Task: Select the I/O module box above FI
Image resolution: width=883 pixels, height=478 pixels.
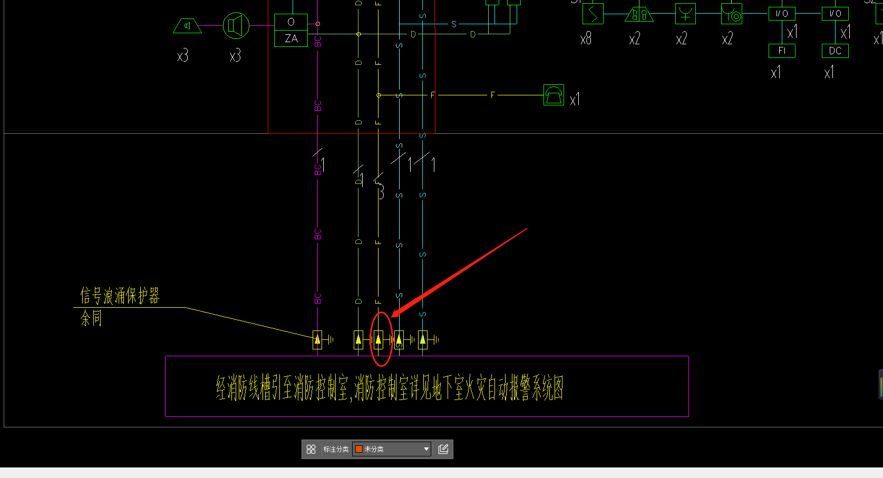Action: click(x=782, y=14)
